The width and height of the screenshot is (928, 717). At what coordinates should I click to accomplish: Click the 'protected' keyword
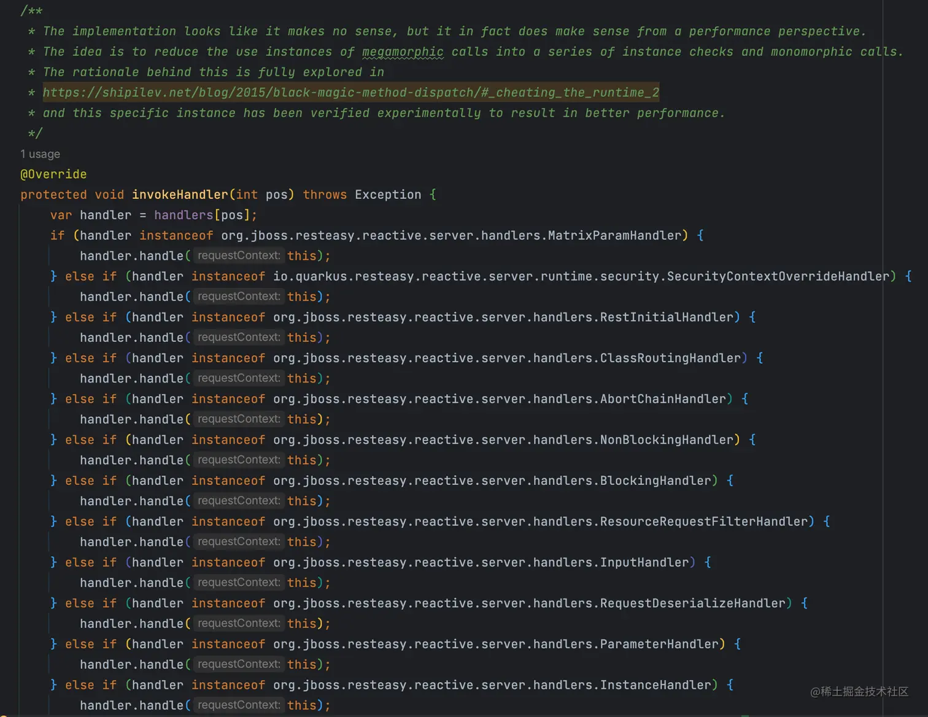pos(53,195)
